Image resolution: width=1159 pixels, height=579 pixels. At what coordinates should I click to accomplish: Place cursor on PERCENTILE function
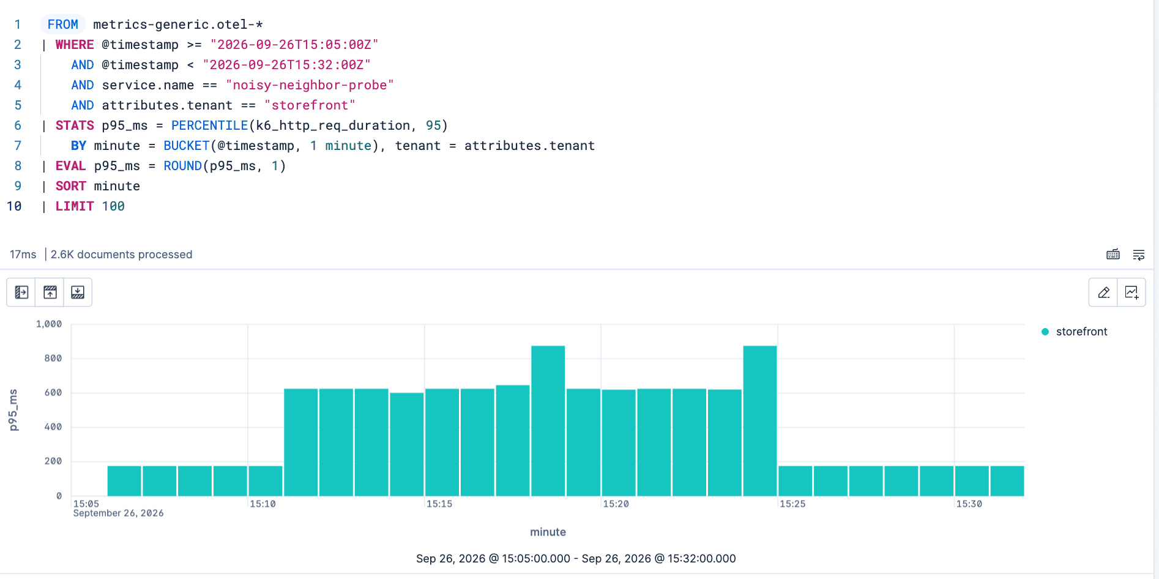coord(209,125)
